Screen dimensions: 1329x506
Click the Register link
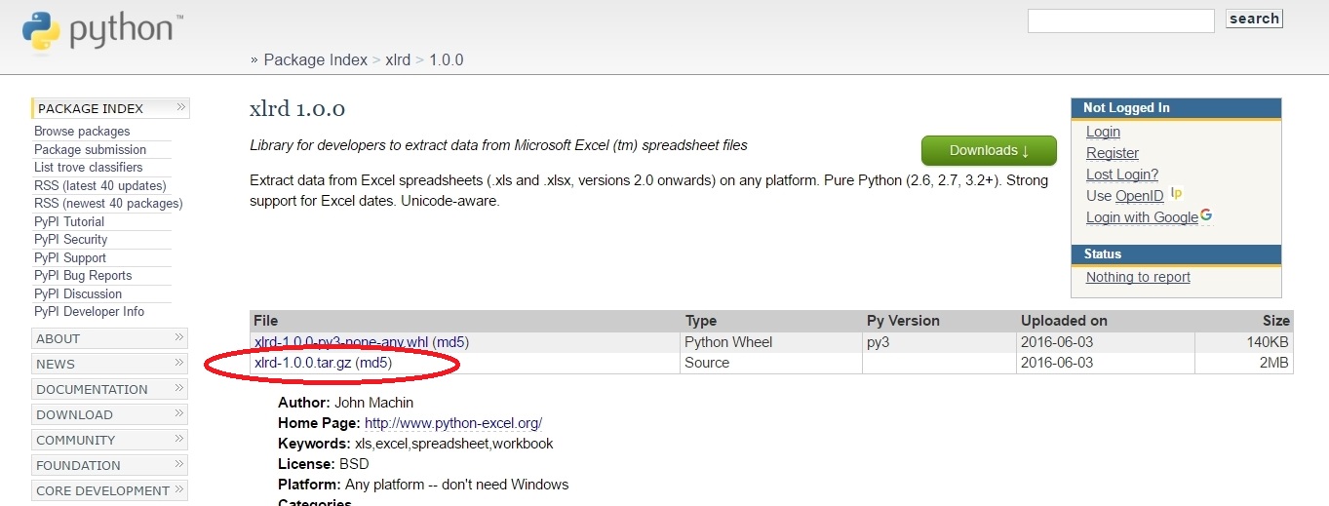(1113, 153)
